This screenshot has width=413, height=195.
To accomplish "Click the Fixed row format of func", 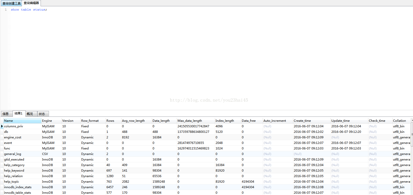I will pyautogui.click(x=93, y=148).
